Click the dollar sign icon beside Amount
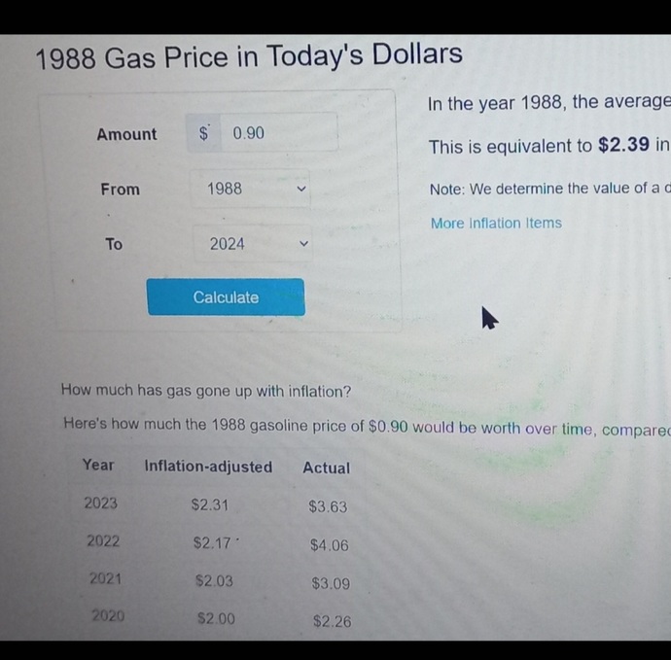The width and height of the screenshot is (671, 660). click(x=203, y=133)
